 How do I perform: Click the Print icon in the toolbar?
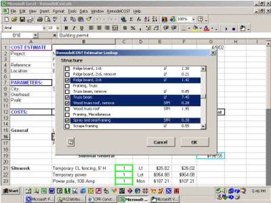[40, 19]
